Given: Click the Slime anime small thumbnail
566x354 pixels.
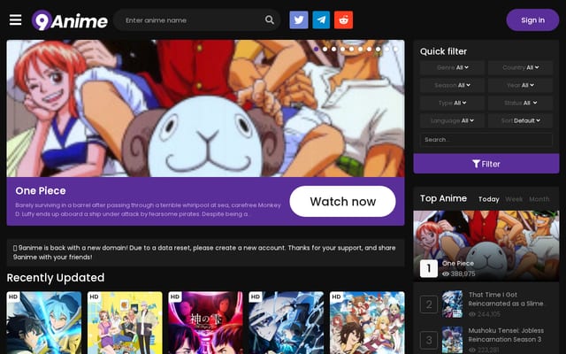Looking at the screenshot, I should pos(452,304).
